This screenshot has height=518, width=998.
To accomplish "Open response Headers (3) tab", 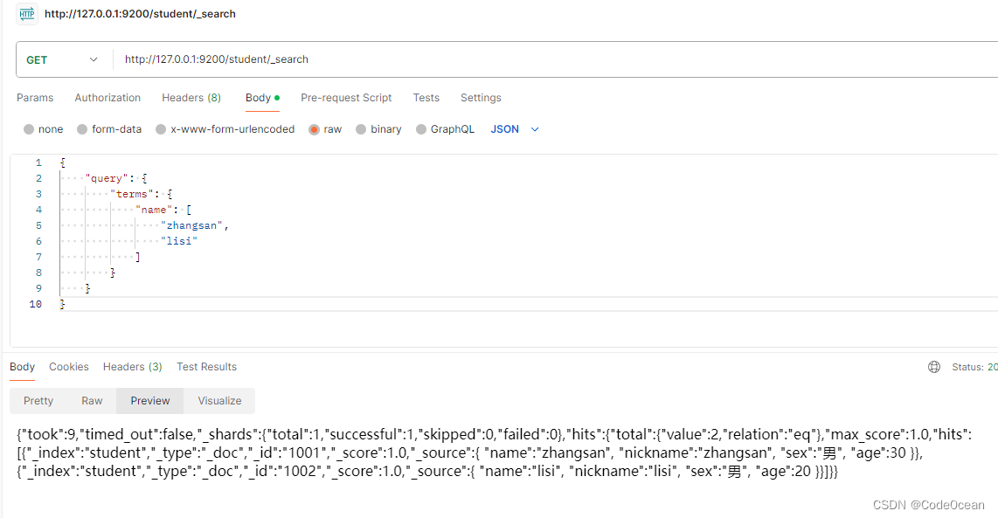I will pos(132,367).
